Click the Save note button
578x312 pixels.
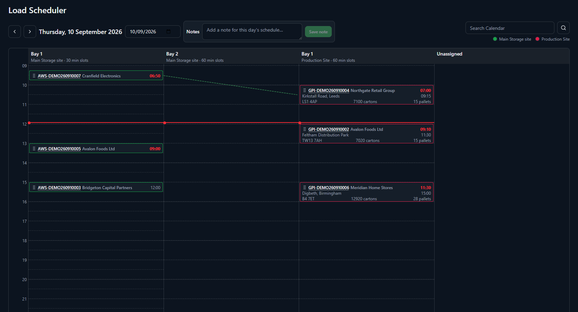click(318, 32)
